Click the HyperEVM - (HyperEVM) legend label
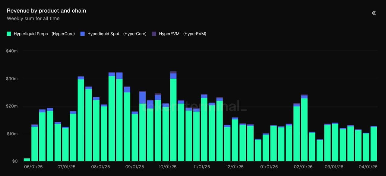This screenshot has width=386, height=176. 182,34
